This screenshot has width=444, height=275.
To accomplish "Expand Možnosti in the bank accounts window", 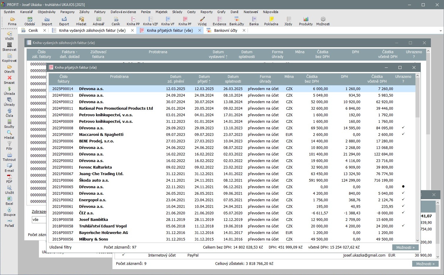I will point(425,264).
